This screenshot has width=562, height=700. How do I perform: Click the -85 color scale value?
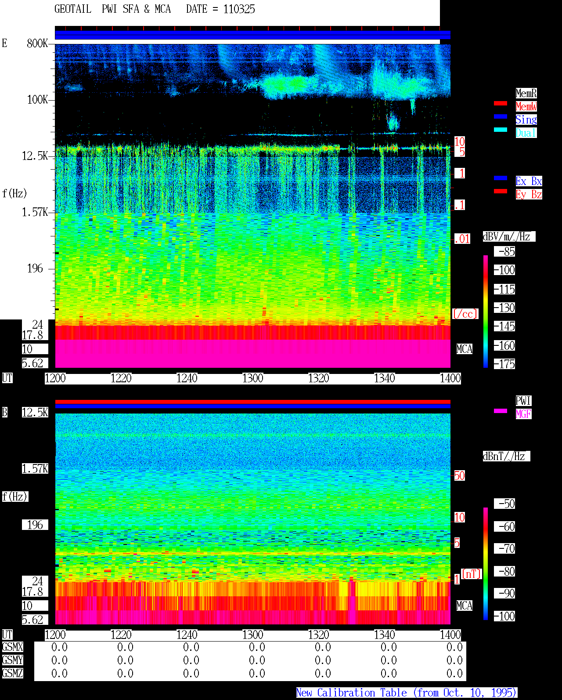pyautogui.click(x=504, y=251)
